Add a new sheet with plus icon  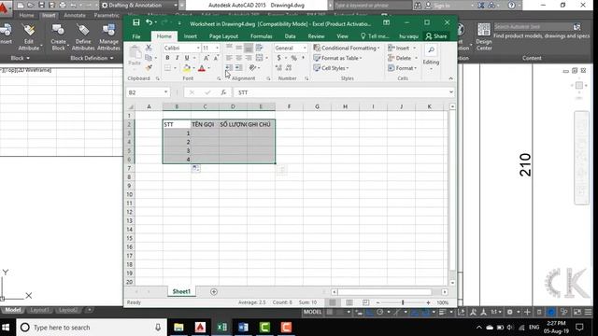coord(214,292)
